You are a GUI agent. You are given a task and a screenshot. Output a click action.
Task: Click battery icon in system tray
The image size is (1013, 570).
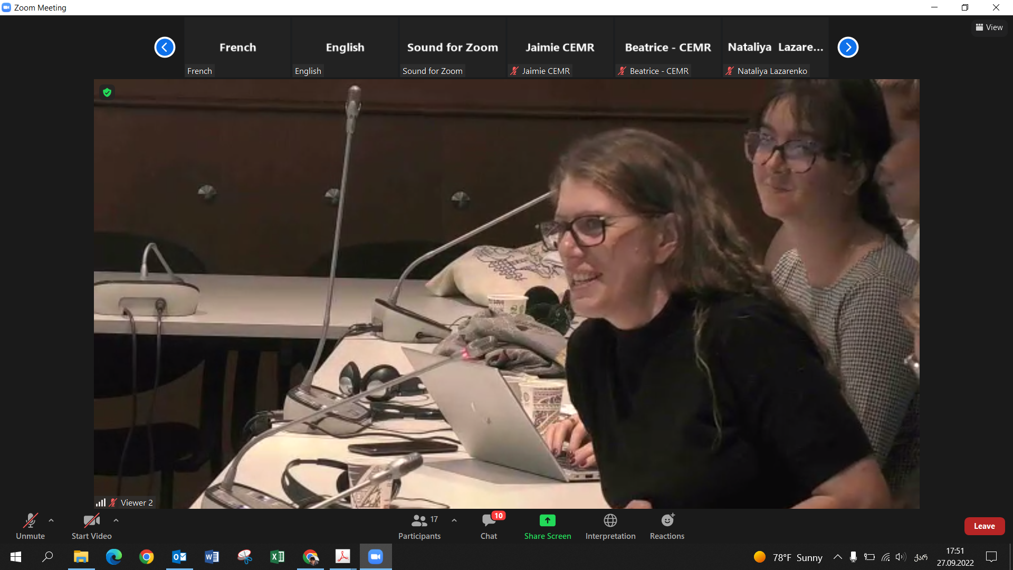869,557
